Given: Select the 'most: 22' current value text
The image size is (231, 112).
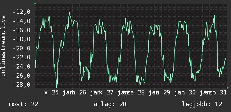Looking at the screenshot, I should click(24, 104).
